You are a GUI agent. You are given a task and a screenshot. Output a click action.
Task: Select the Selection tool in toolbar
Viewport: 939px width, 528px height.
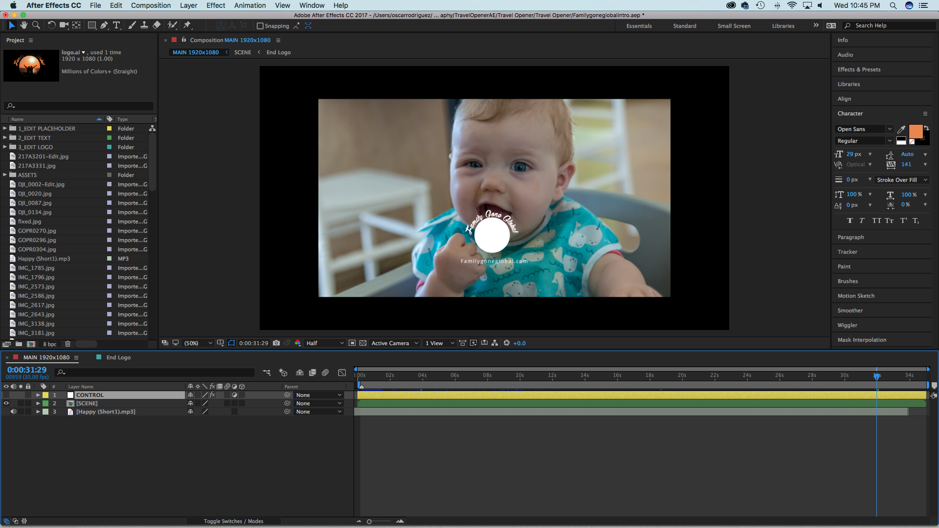click(11, 26)
